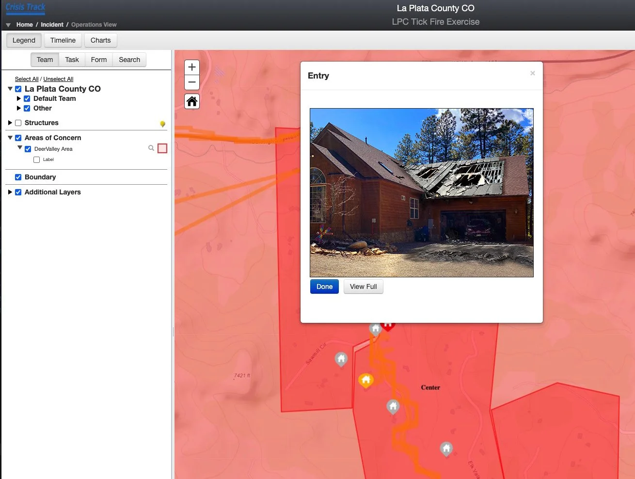This screenshot has height=479, width=635.
Task: Toggle the Additional Layers checkbox
Action: (x=18, y=192)
